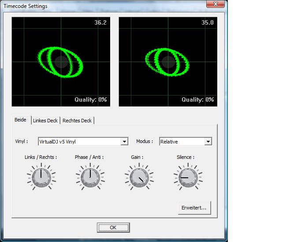Click the Silence threshold knob
The width and height of the screenshot is (301, 242).
coord(188,178)
